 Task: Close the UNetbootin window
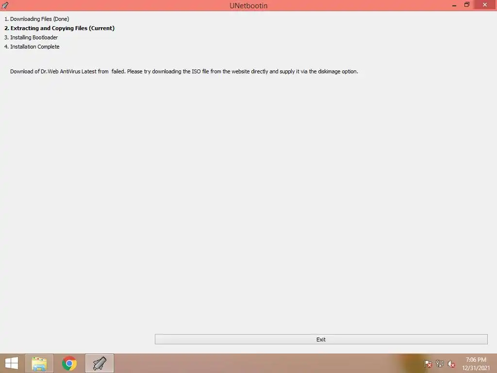(485, 5)
